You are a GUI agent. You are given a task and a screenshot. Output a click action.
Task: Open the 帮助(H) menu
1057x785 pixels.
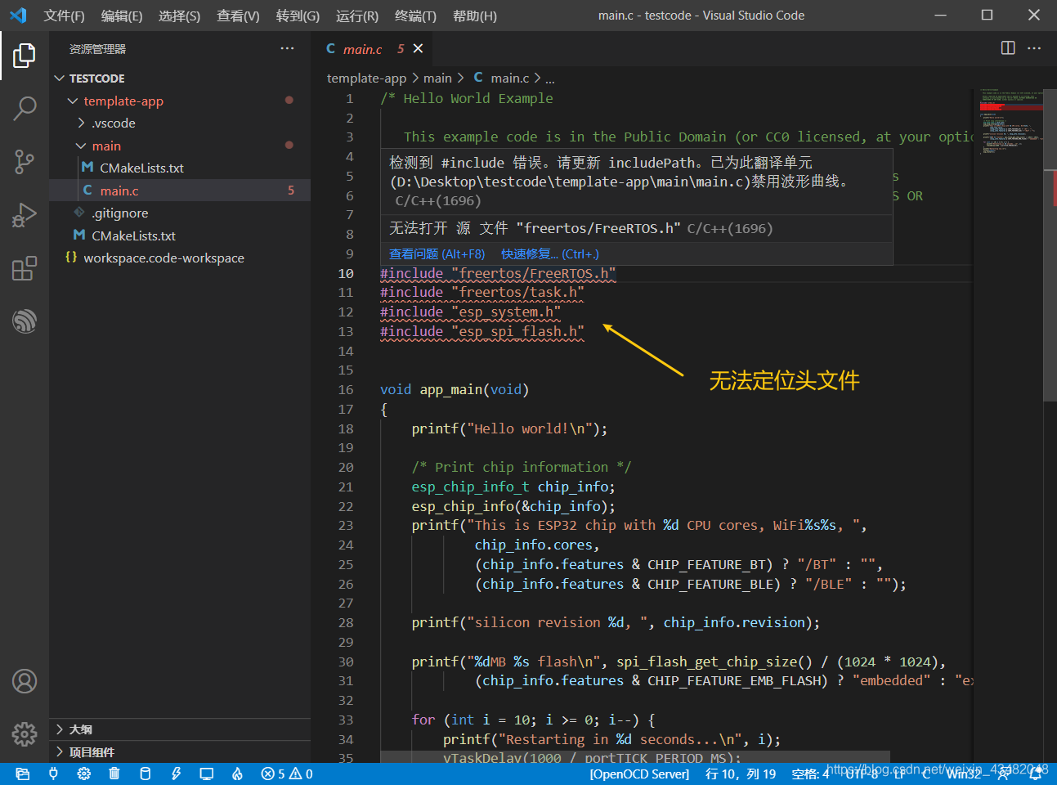click(474, 16)
